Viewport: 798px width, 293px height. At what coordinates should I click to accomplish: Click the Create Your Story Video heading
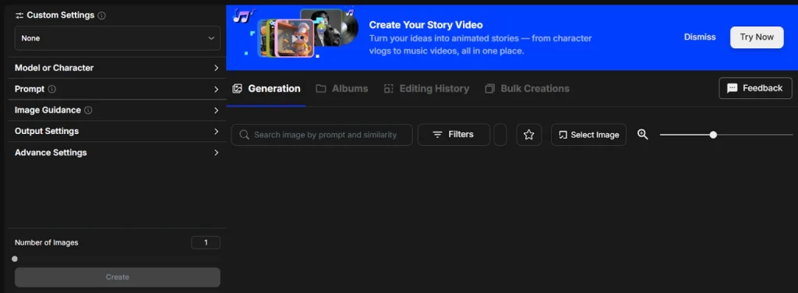tap(426, 25)
